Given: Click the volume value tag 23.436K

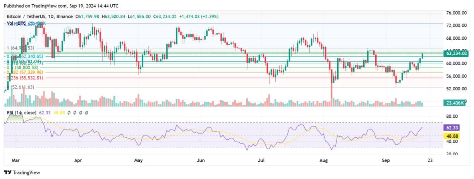Looking at the screenshot, I should (x=455, y=103).
